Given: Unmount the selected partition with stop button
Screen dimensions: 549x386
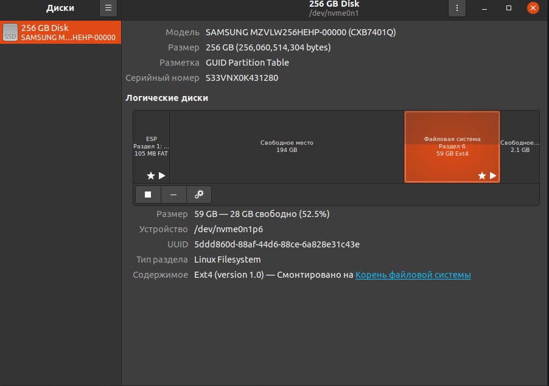Looking at the screenshot, I should (148, 195).
